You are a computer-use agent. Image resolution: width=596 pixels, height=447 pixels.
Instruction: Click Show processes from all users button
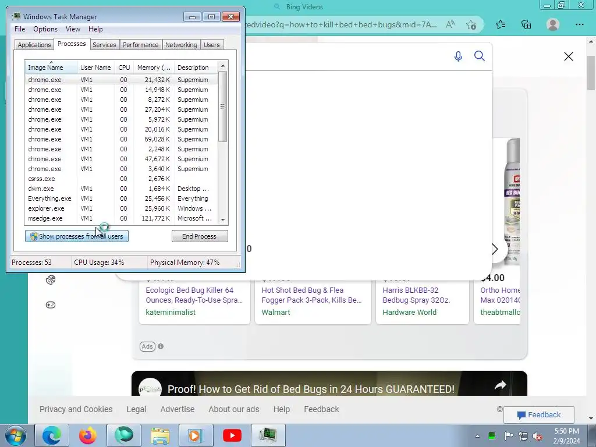(77, 236)
